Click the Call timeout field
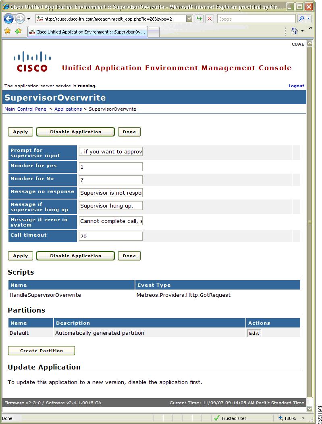The image size is (322, 424). pos(111,236)
